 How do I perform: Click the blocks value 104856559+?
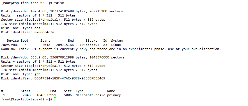coord(89,45)
